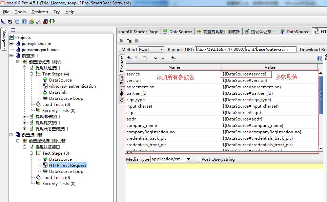
Task: Click the add parameter icon above Name column
Action: 129,59
